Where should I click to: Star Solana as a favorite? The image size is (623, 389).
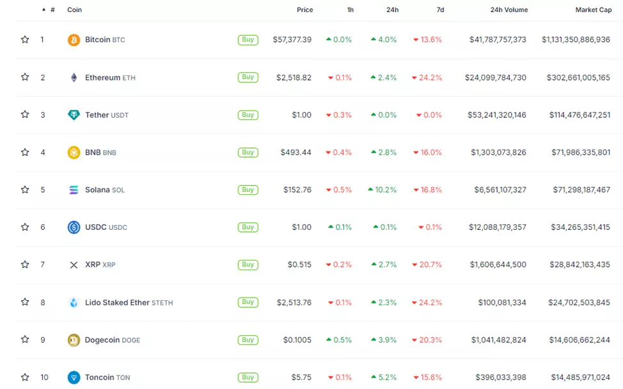point(25,190)
